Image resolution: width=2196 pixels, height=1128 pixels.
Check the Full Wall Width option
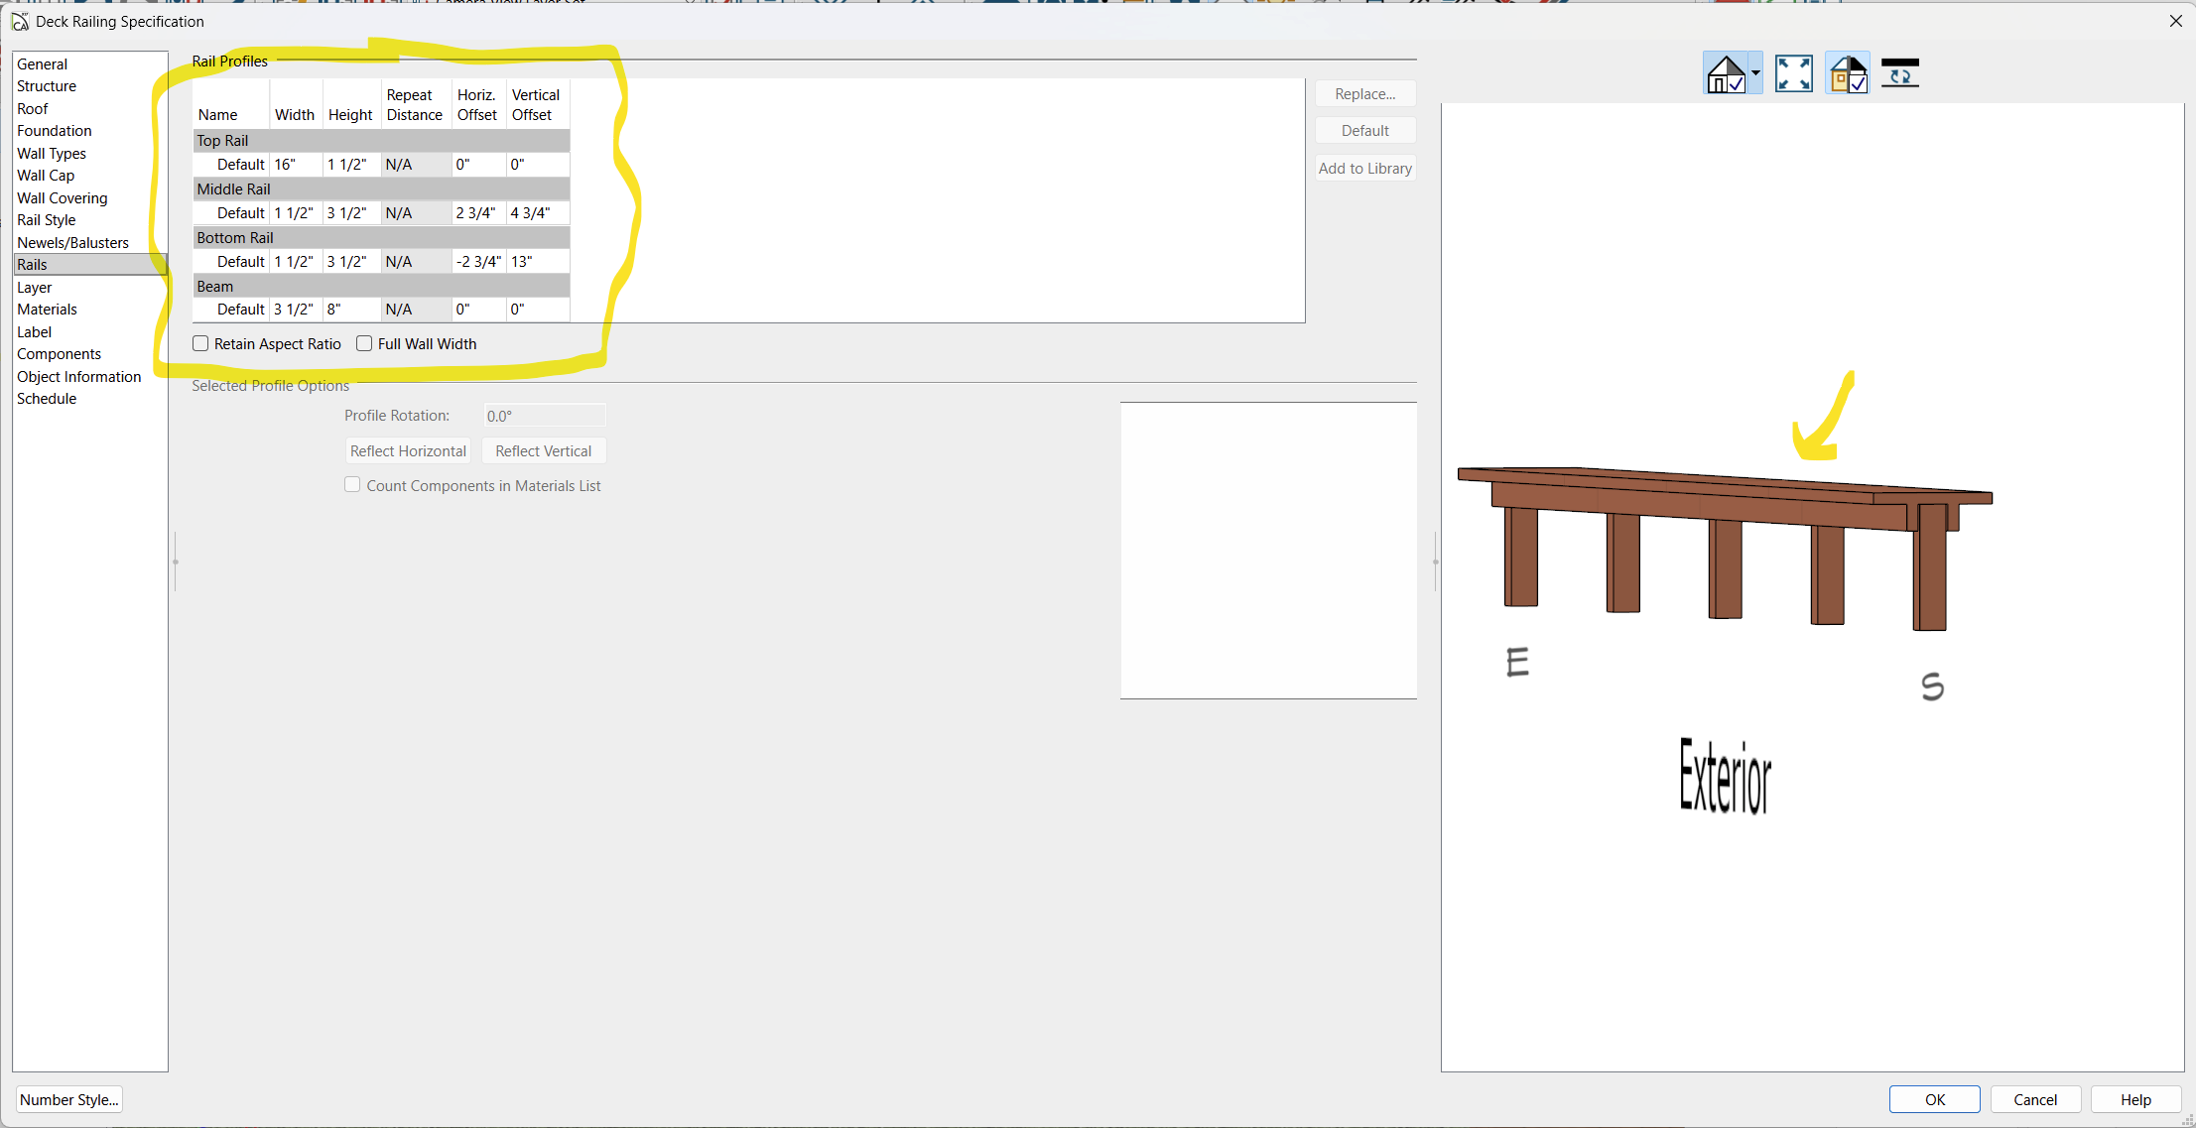(364, 343)
